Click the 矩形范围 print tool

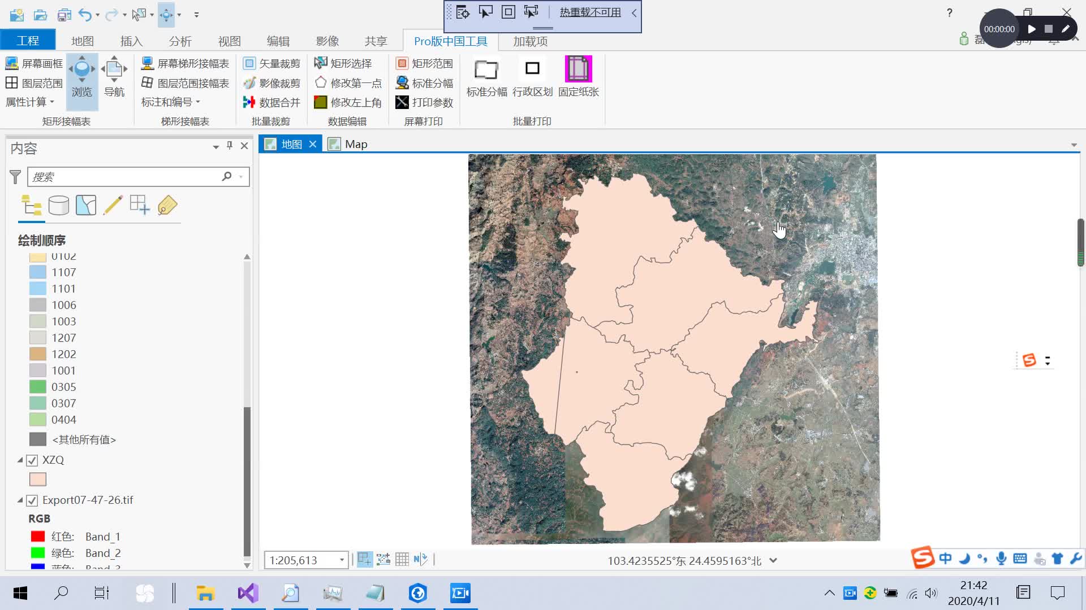pyautogui.click(x=425, y=63)
